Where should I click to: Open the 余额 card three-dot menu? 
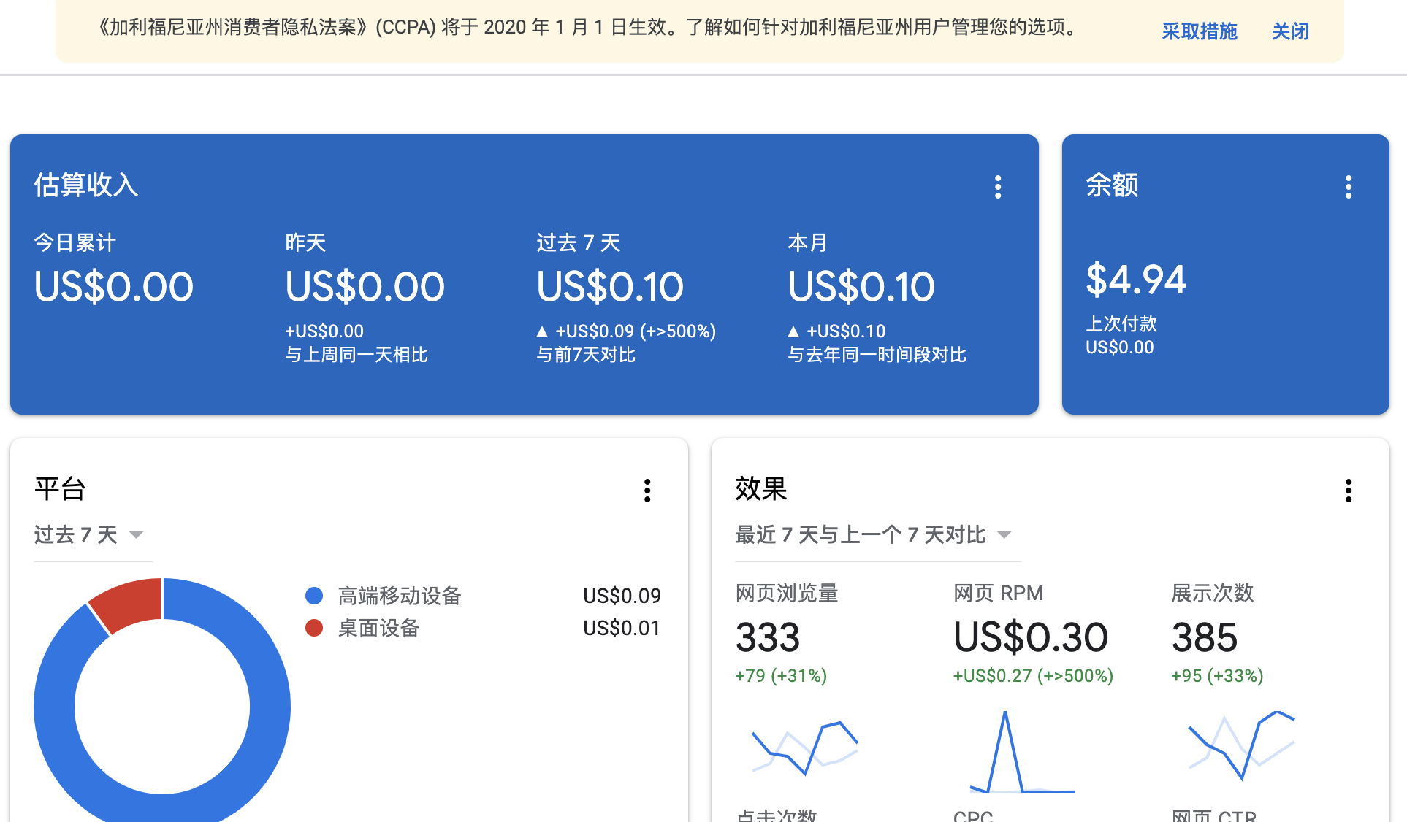click(x=1349, y=187)
